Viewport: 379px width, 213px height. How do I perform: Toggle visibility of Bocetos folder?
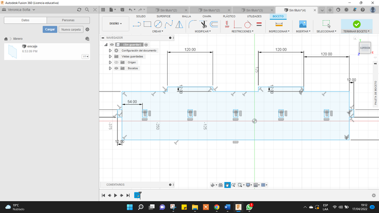tap(116, 68)
